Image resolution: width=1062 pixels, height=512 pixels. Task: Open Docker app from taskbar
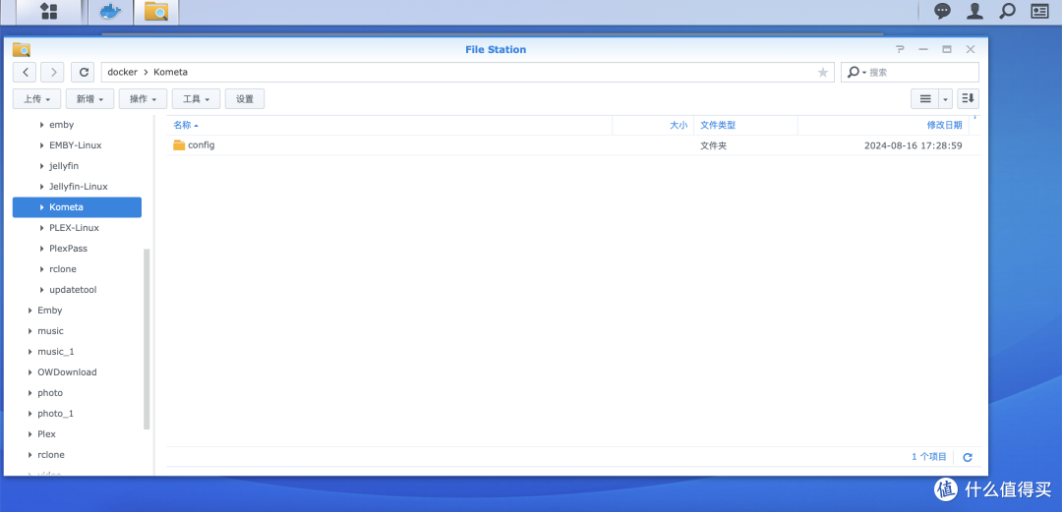[x=111, y=12]
